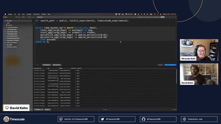Click David Kohn's video thumbnail
The width and height of the screenshot is (221, 124).
pyautogui.click(x=199, y=74)
